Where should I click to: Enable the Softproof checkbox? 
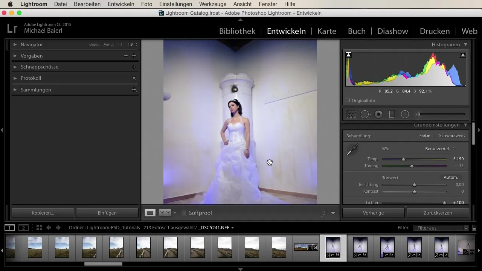click(184, 213)
